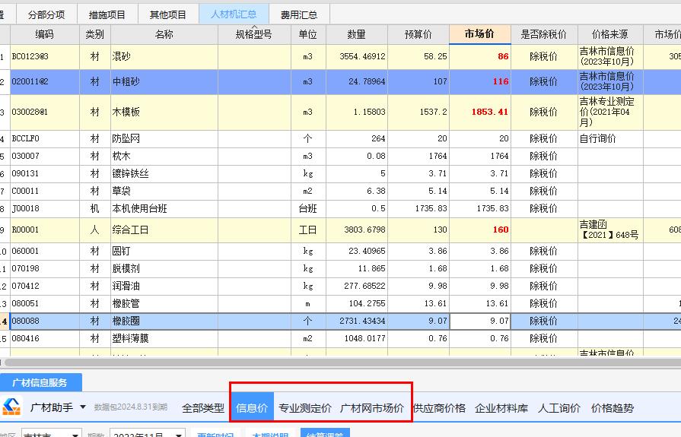Select the 广材信息服务 panel tab
This screenshot has width=681, height=437.
pos(40,383)
